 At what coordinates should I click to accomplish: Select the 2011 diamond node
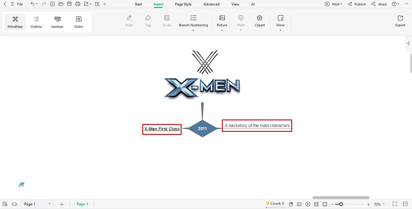click(x=202, y=129)
